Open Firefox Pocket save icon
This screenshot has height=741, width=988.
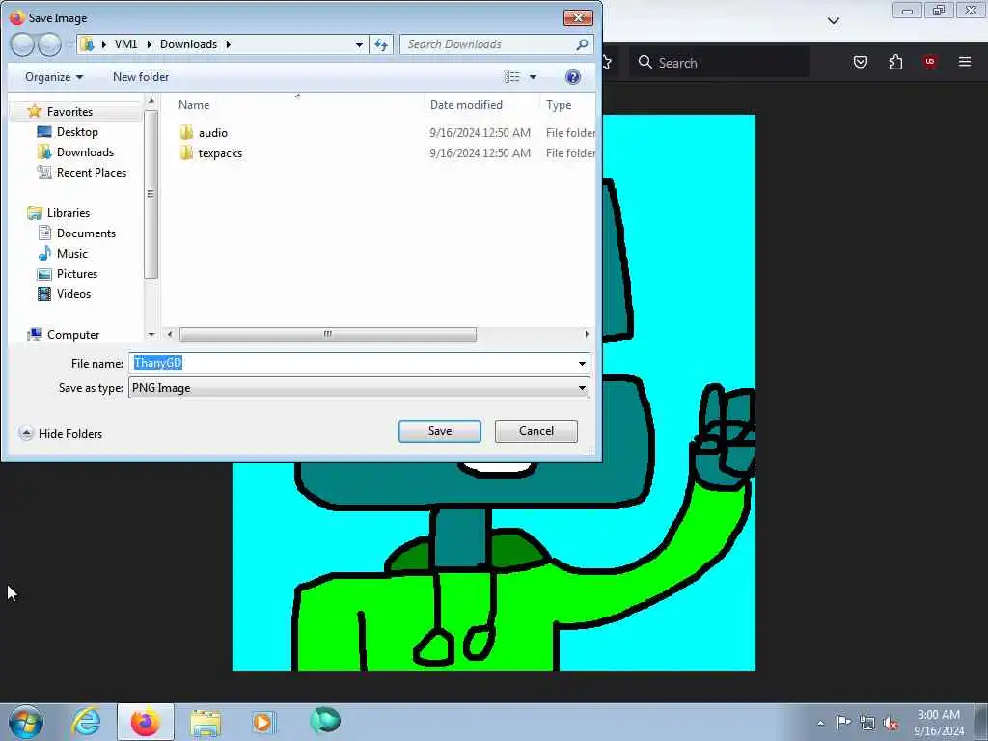860,62
